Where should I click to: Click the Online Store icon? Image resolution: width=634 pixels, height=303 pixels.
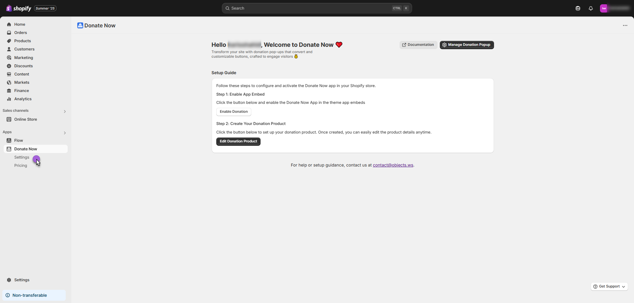pos(9,119)
